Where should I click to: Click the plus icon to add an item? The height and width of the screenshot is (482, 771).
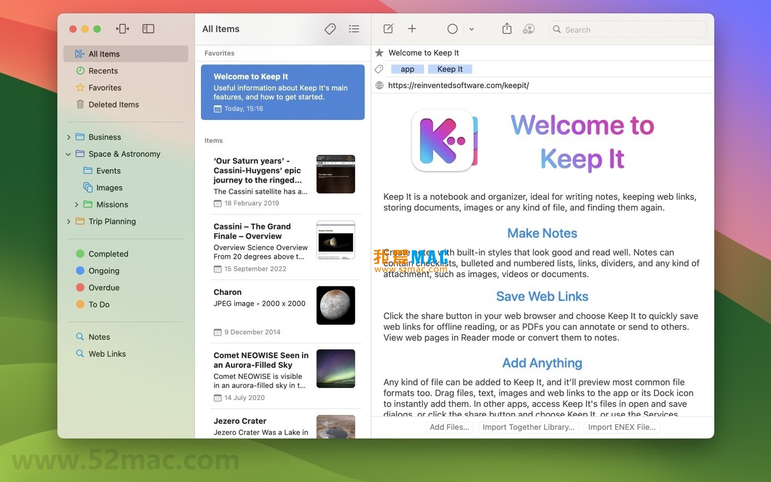click(x=412, y=28)
